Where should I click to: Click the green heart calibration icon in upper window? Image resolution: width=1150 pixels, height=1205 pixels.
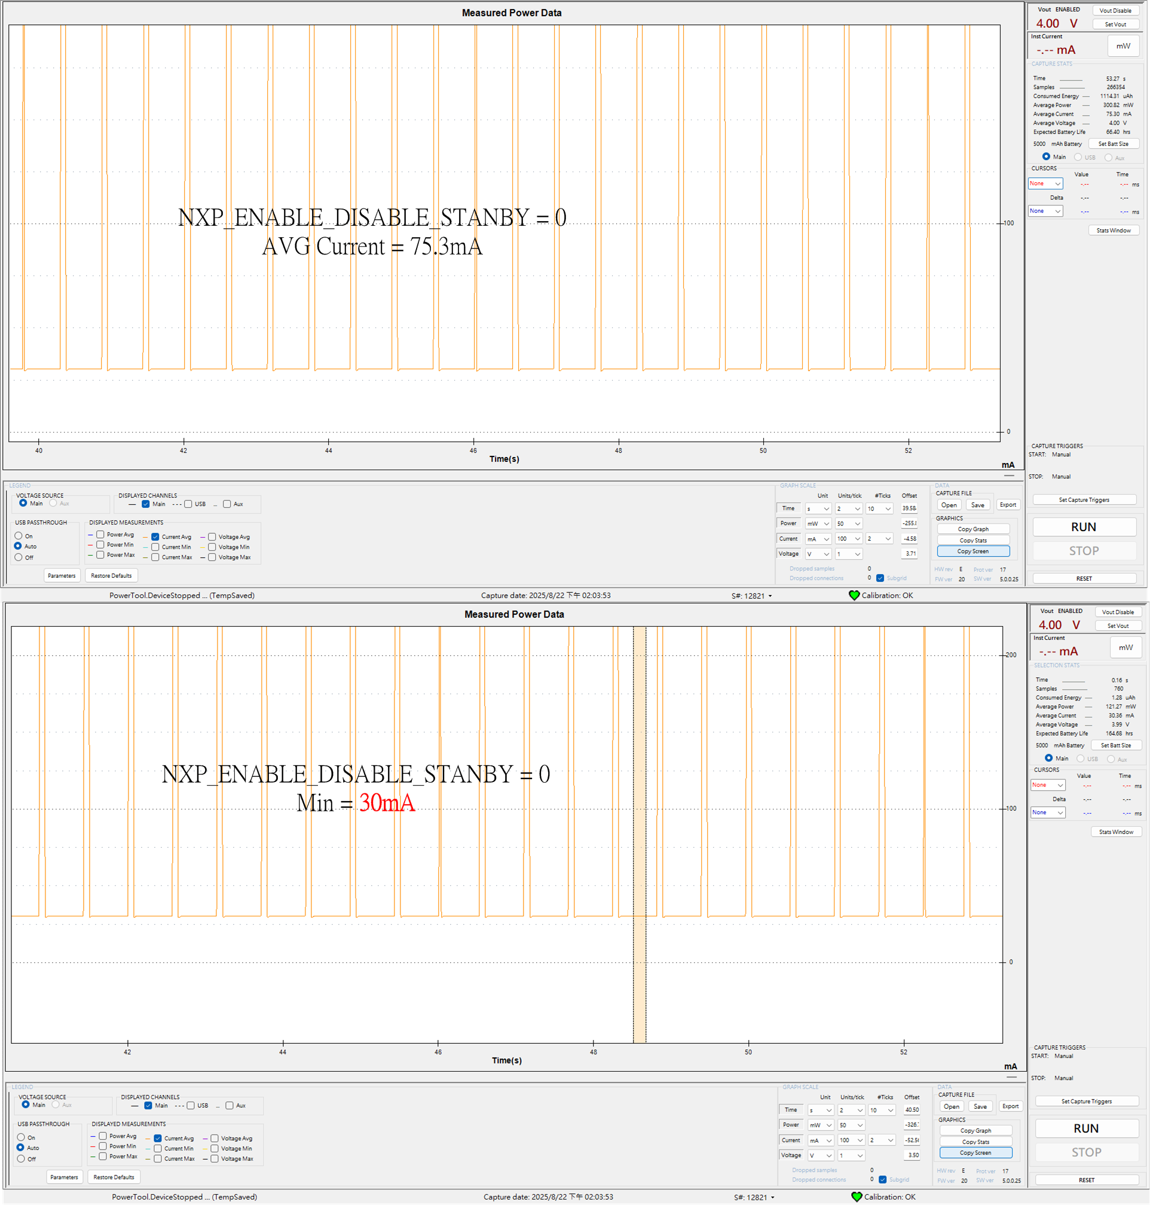pos(854,595)
